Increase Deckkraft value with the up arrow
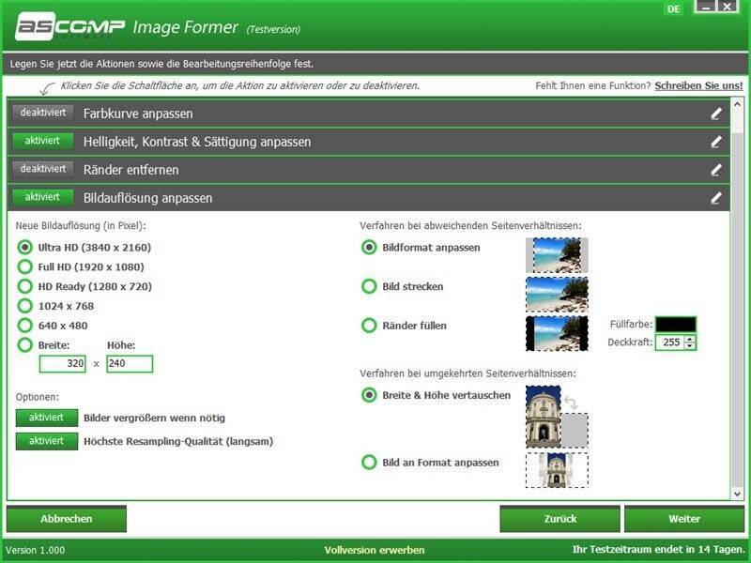Viewport: 751px width, 563px height. click(x=691, y=339)
